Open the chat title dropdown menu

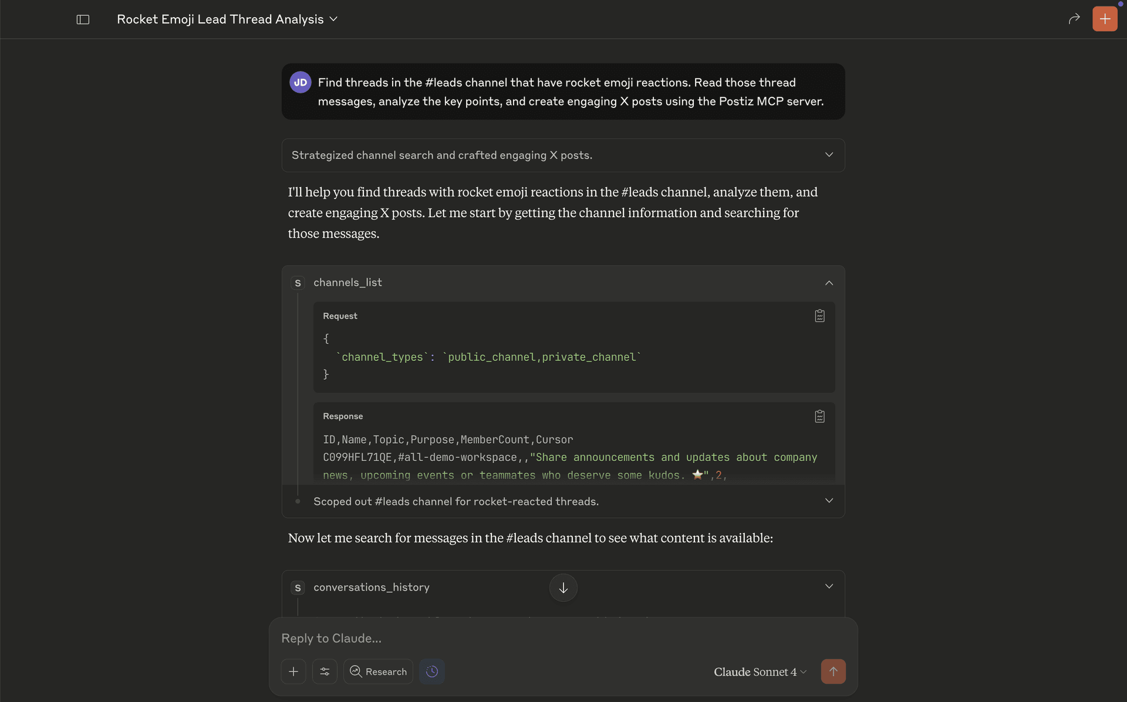coord(333,19)
